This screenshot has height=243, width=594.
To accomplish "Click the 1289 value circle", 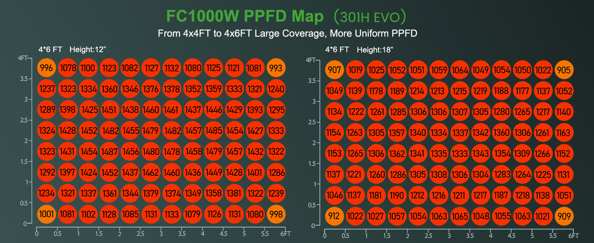I will coord(47,110).
